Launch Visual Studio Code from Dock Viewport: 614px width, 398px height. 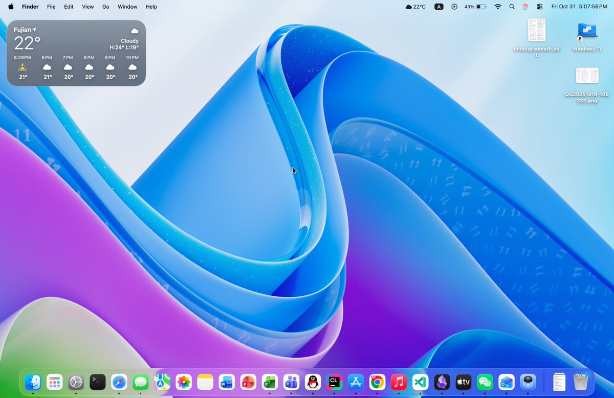tap(420, 382)
